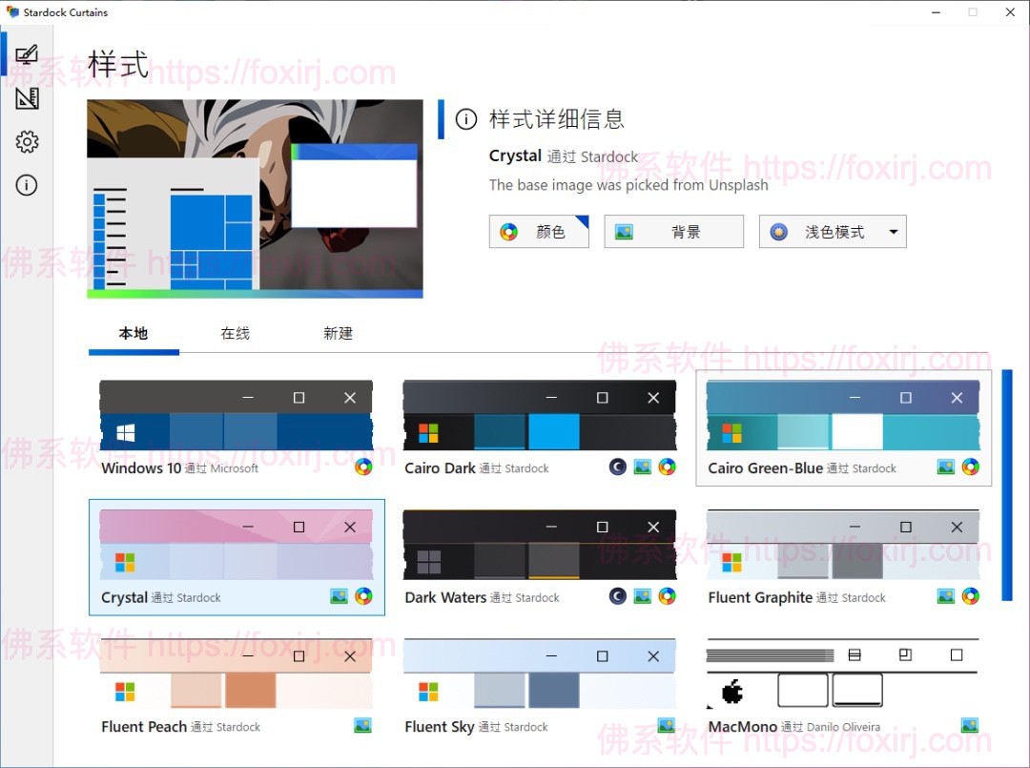Expand the 浅色模式 dropdown
Viewport: 1030px width, 768px height.
(893, 232)
